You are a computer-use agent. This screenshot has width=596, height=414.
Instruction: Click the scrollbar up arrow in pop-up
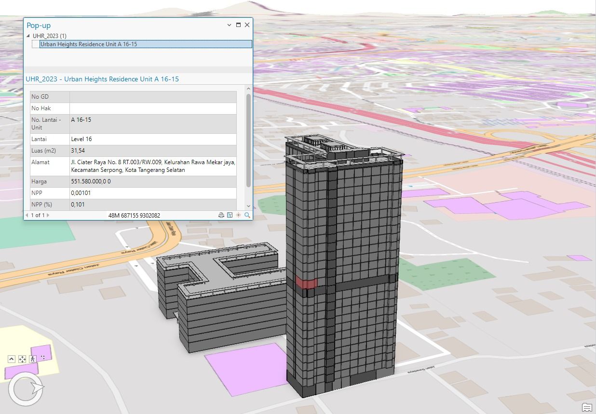(x=249, y=89)
